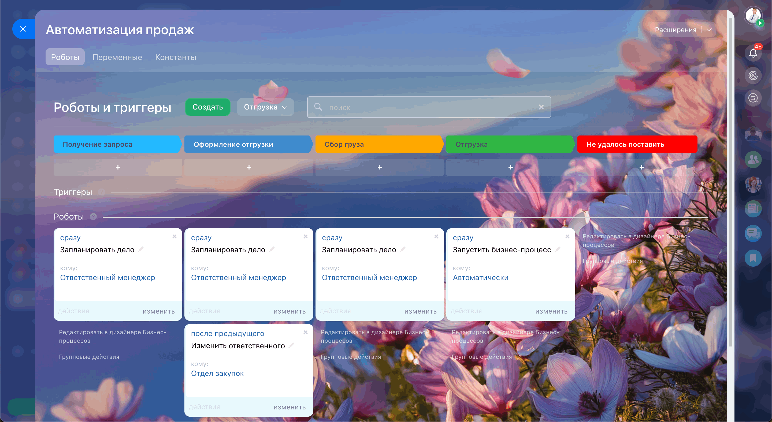Add a trigger under Получение запроса stage
The width and height of the screenshot is (772, 422).
tap(118, 167)
